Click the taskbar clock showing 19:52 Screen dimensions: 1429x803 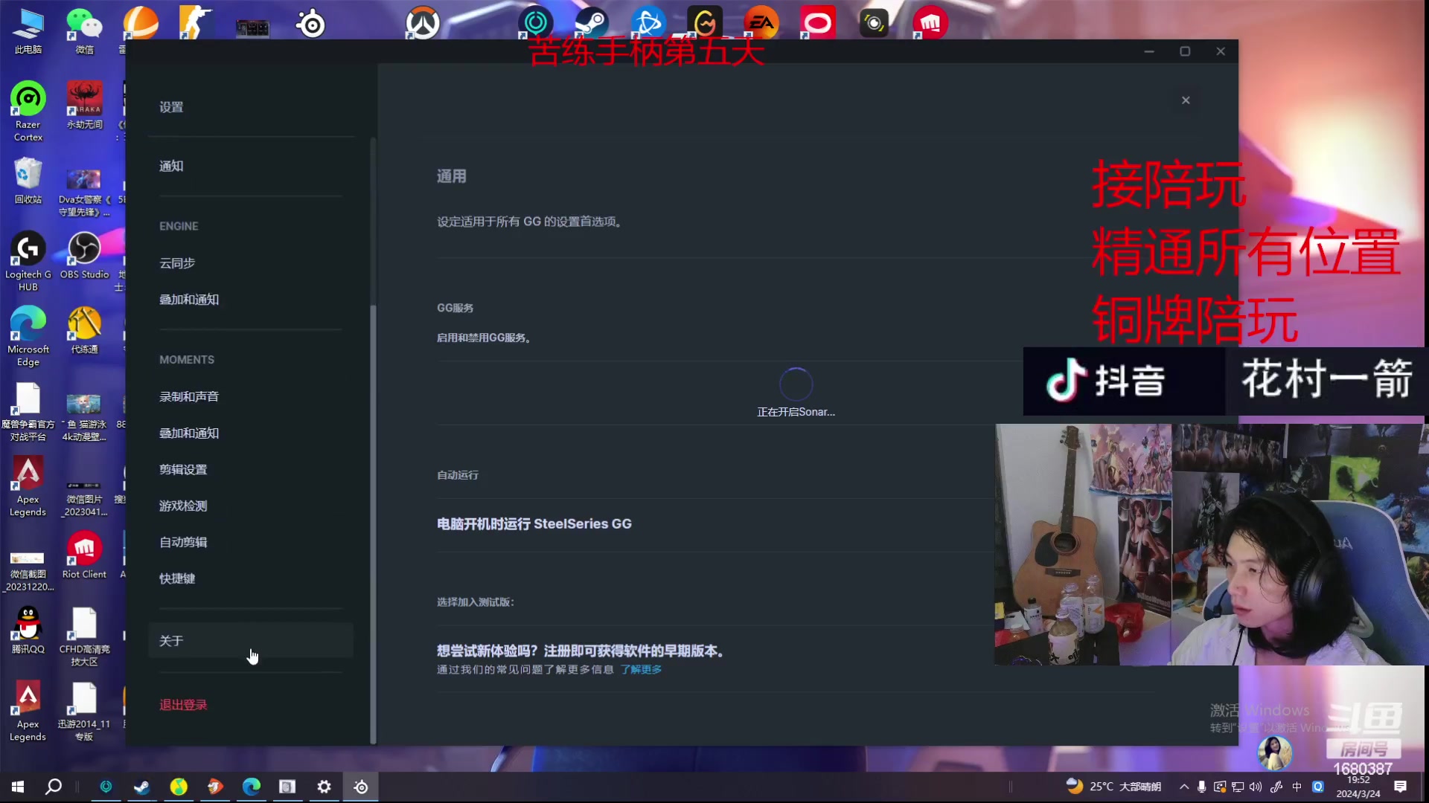click(1358, 787)
